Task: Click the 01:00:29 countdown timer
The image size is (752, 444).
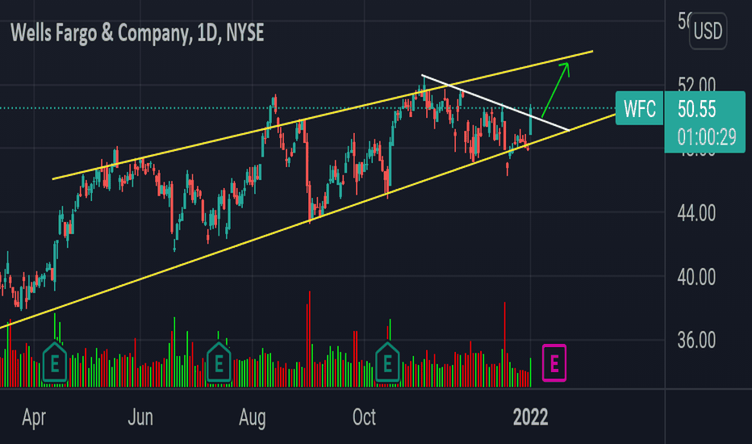Action: point(707,137)
